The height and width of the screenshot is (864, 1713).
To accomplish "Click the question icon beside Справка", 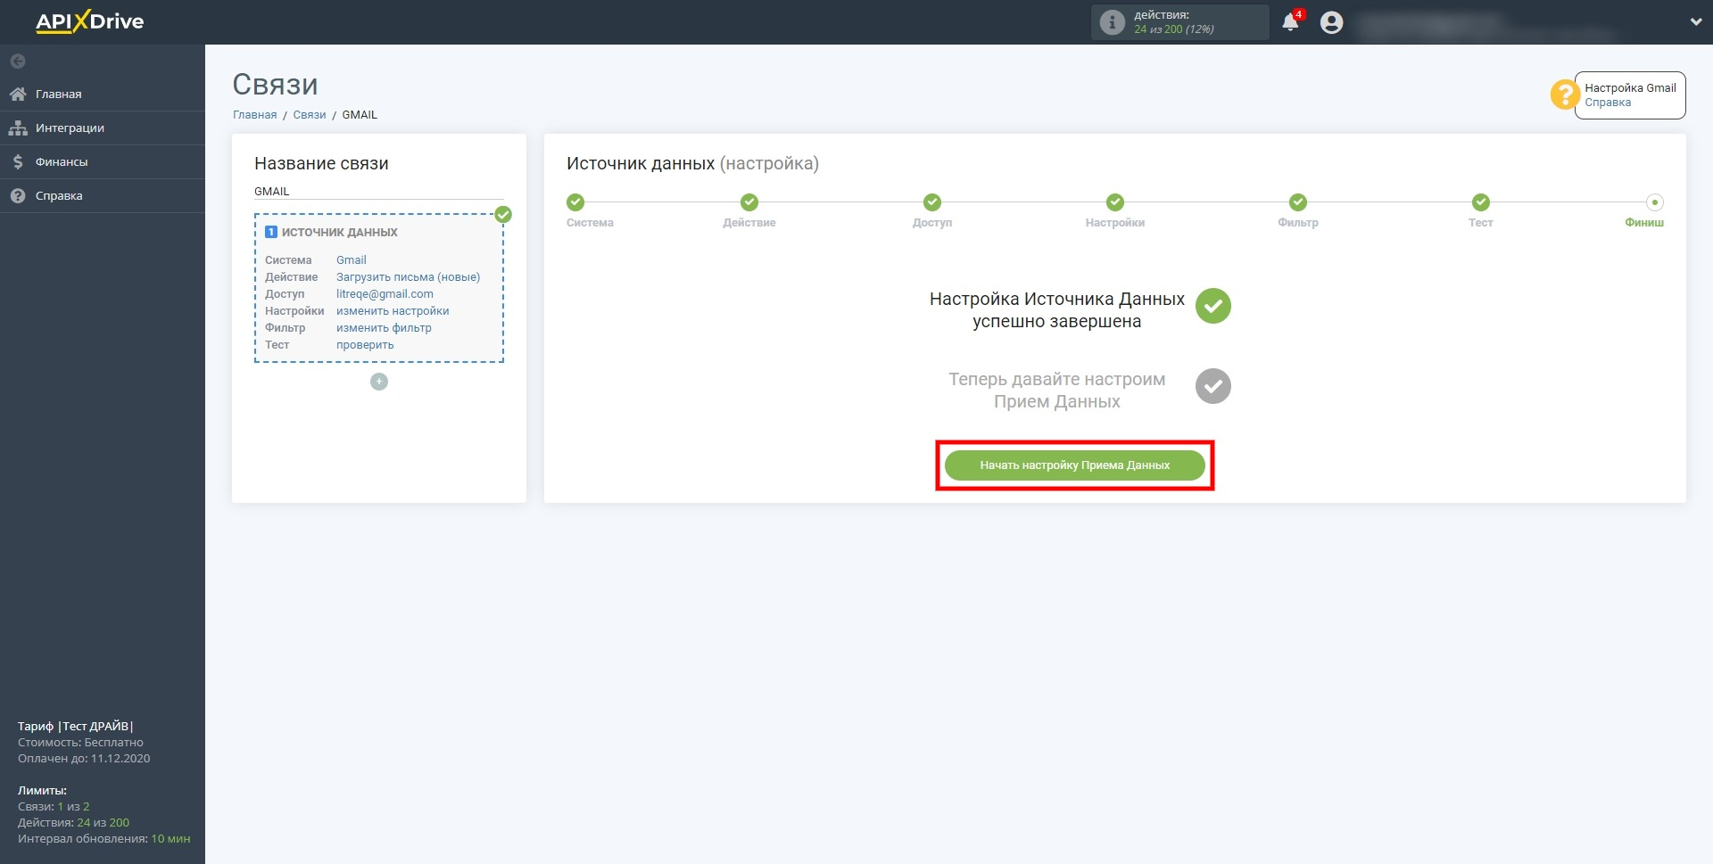I will [x=18, y=195].
